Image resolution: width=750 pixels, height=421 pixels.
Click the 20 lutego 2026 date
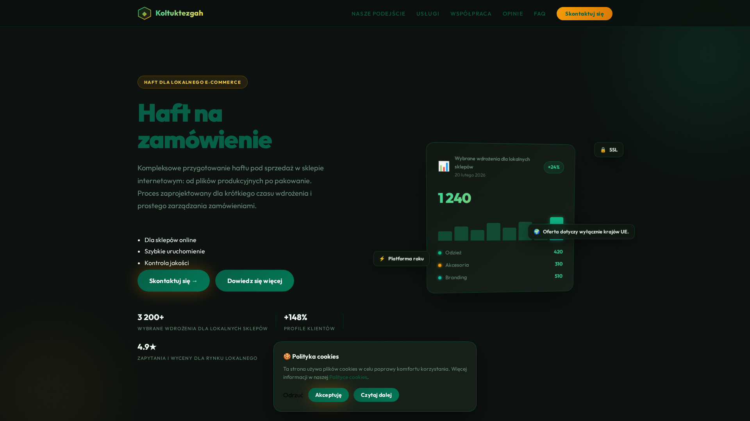pos(470,175)
